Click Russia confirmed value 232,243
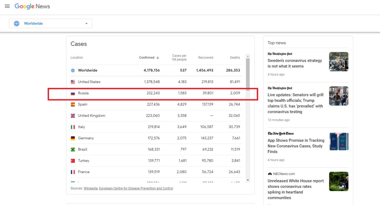 (153, 93)
